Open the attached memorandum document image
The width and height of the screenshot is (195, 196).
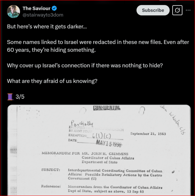click(x=99, y=150)
